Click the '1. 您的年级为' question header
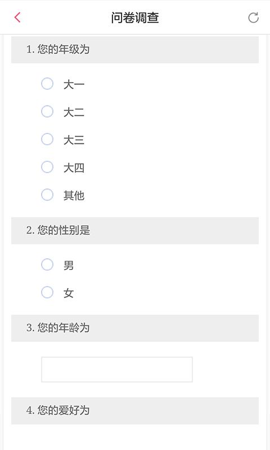Image resolution: width=270 pixels, height=450 pixels. pos(135,49)
